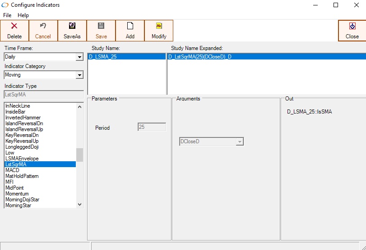Open the Help menu
Screen dimensions: 366x250
23,15
